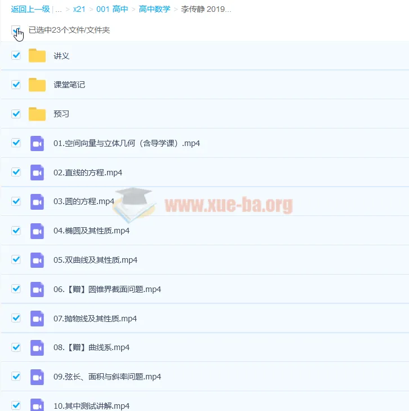Open the 课堂笔记 folder name

pos(69,85)
